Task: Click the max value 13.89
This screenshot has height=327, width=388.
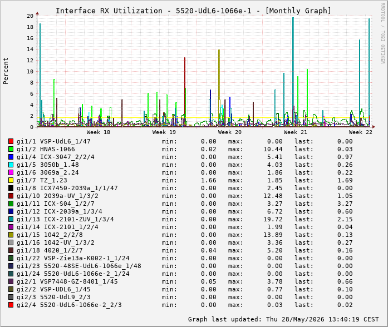Action: tap(273, 235)
